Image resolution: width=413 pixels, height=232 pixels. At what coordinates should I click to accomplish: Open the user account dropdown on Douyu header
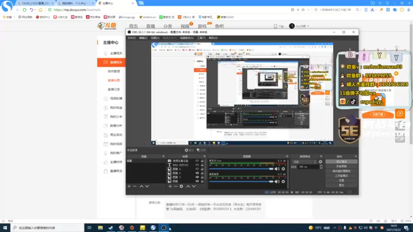point(308,26)
